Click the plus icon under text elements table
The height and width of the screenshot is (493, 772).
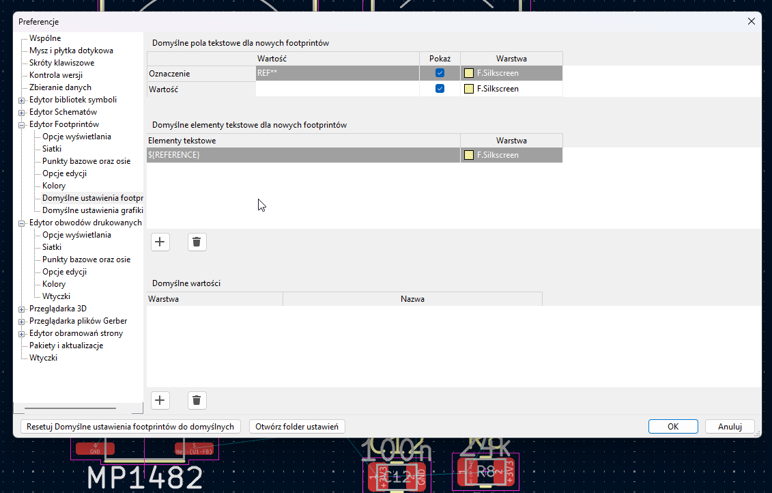(160, 242)
